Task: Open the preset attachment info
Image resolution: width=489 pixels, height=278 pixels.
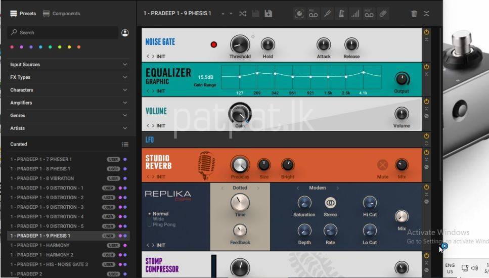Action: [x=383, y=14]
